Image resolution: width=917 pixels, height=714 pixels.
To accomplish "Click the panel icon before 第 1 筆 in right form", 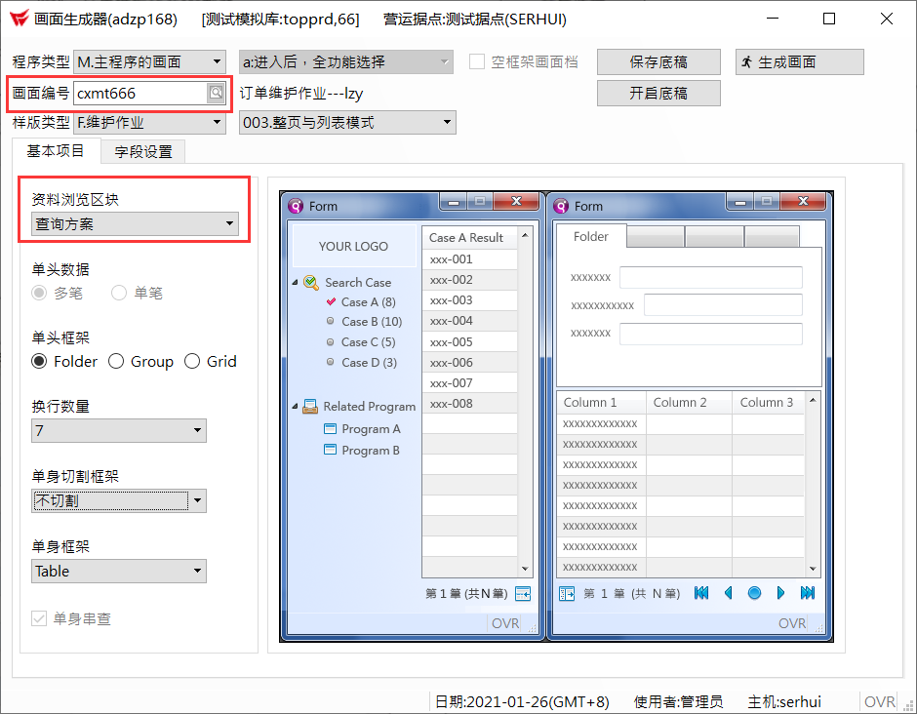I will point(567,594).
